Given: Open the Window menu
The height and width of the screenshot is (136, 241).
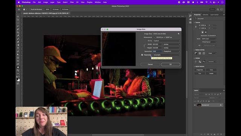Looking at the screenshot, I should click(98, 2).
